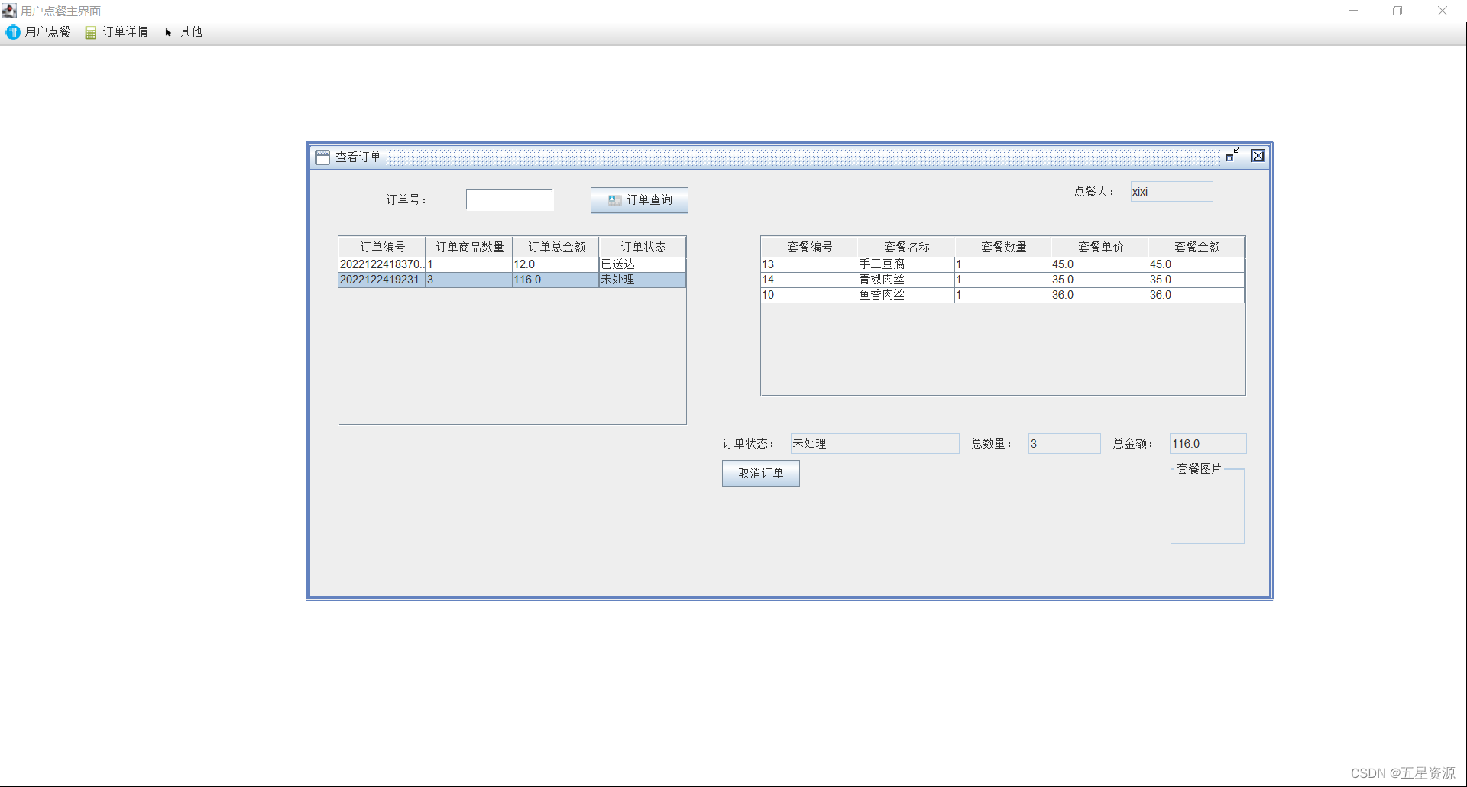Click the 订单总金额 column header
The height and width of the screenshot is (787, 1467).
click(x=556, y=247)
